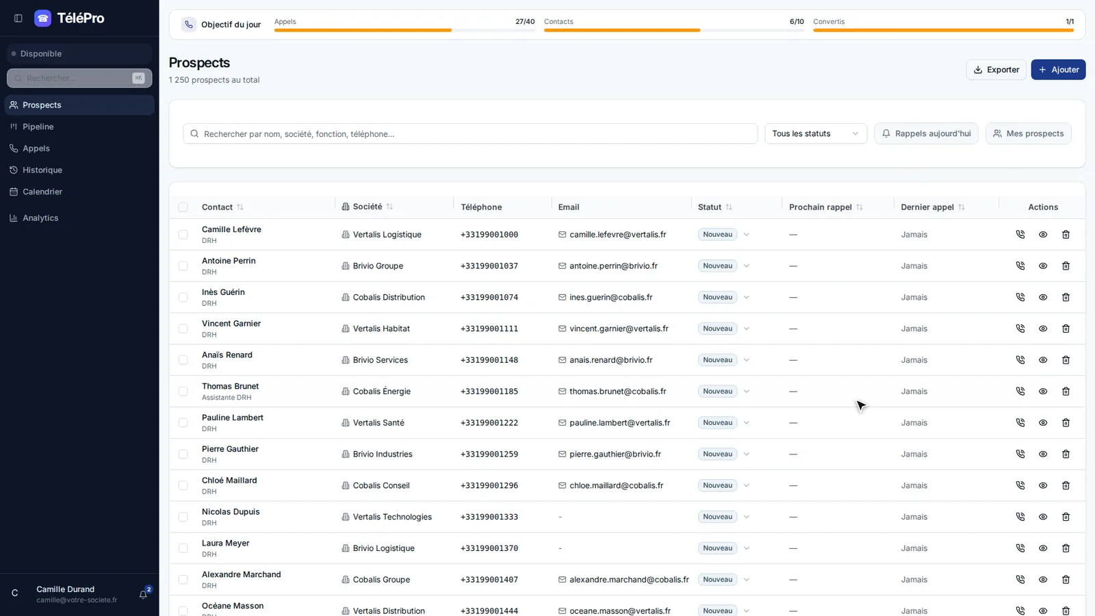Image resolution: width=1095 pixels, height=616 pixels.
Task: Add a new prospect with the Ajouter button
Action: (x=1058, y=70)
